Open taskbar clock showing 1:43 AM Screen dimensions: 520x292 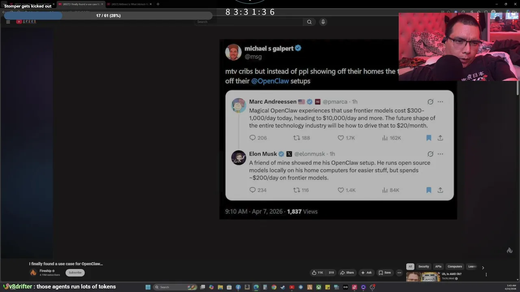pos(511,287)
